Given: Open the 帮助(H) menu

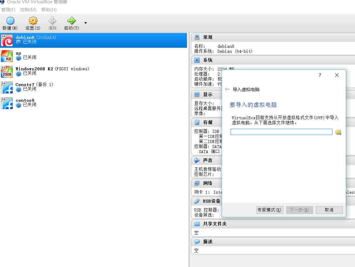Looking at the screenshot, I should (x=49, y=10).
